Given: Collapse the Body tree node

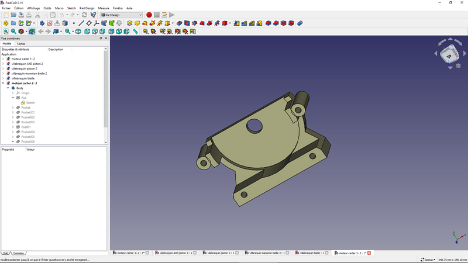Looking at the screenshot, I should (8, 88).
